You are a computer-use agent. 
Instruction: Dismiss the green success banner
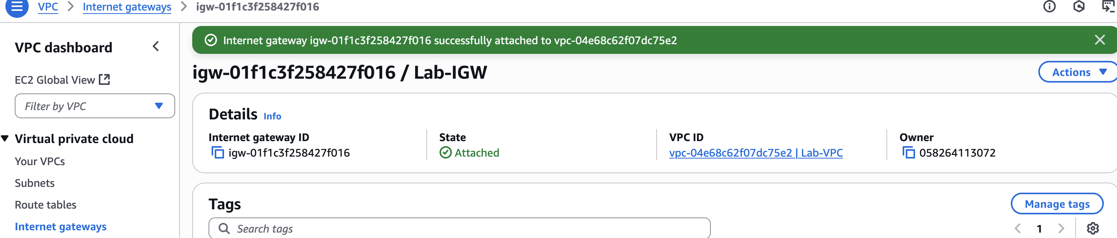(x=1099, y=40)
